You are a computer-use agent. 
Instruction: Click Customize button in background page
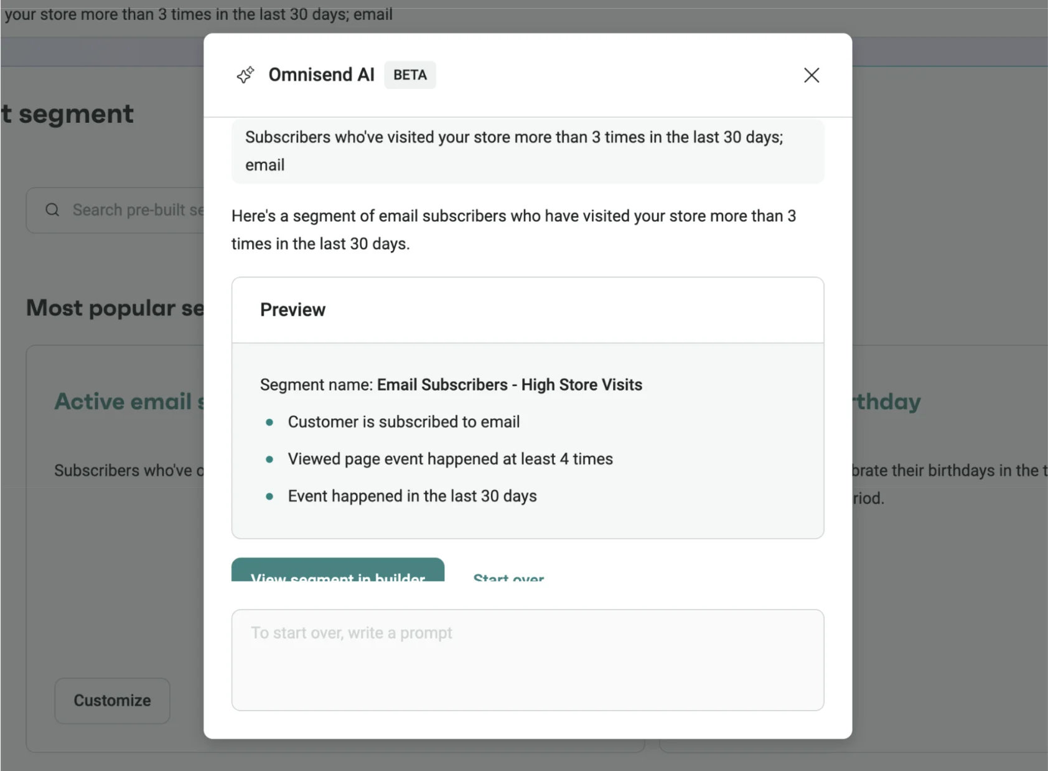click(112, 701)
